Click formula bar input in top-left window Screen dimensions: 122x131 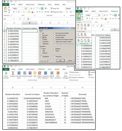pyautogui.click(x=53, y=19)
